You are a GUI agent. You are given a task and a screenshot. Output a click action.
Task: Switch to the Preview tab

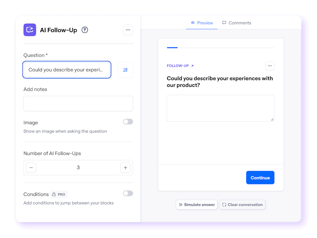tap(202, 23)
